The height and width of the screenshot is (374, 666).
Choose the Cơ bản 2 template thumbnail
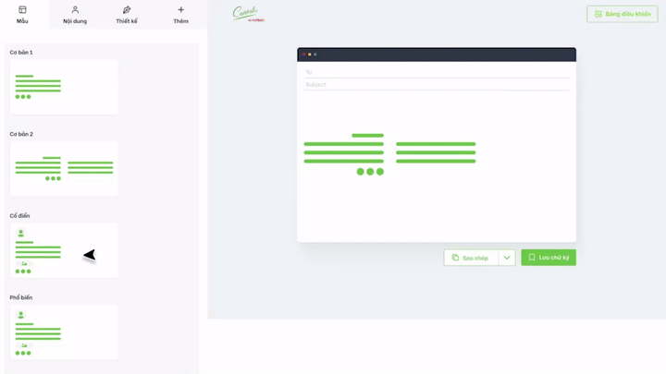click(x=64, y=168)
